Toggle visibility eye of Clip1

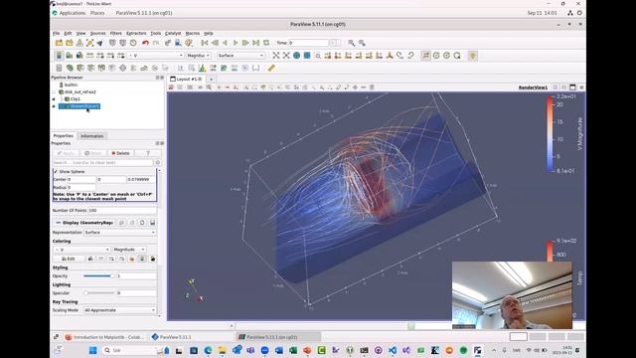tap(54, 99)
